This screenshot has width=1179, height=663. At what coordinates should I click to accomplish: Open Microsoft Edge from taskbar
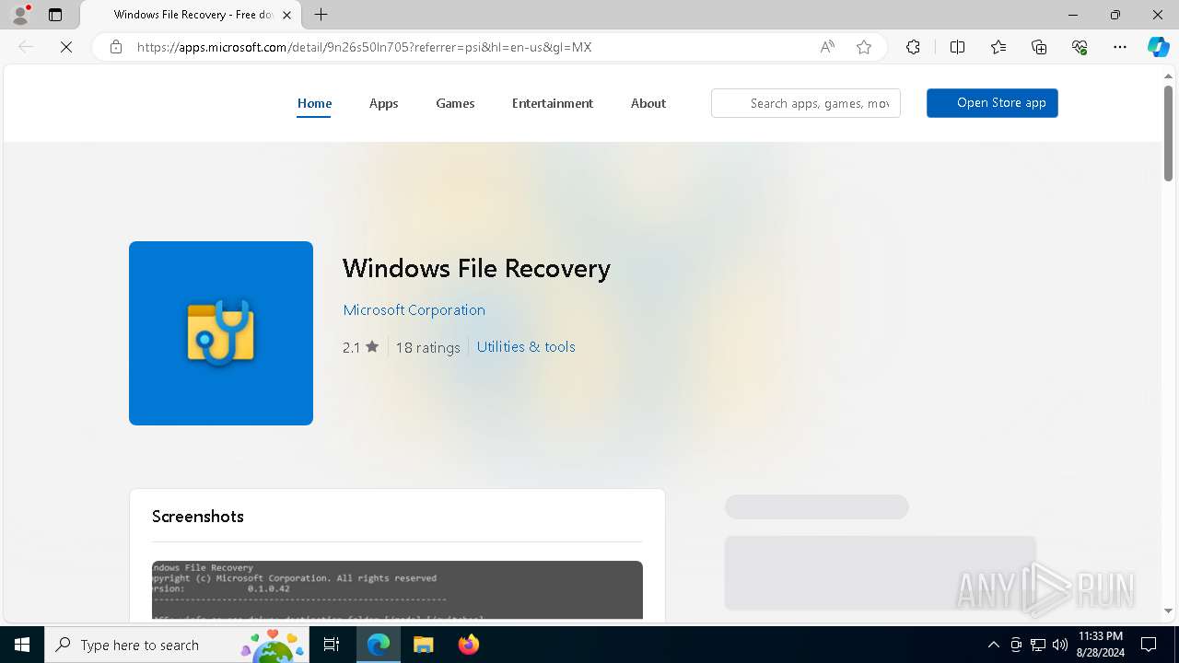point(379,645)
